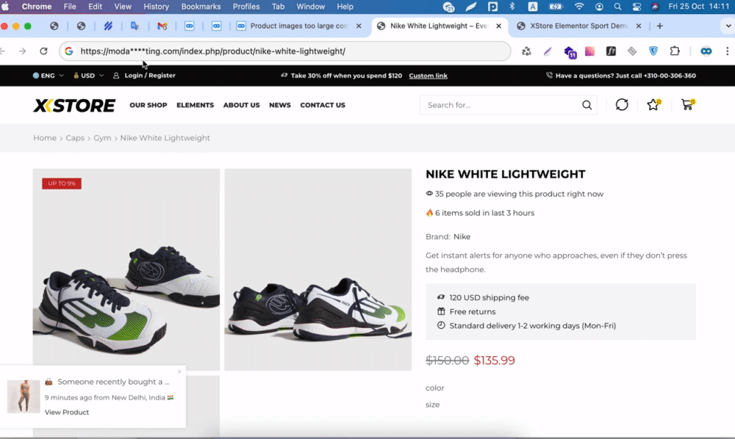Click the recycle-shaped extension icon
The width and height of the screenshot is (735, 439).
pyautogui.click(x=526, y=51)
